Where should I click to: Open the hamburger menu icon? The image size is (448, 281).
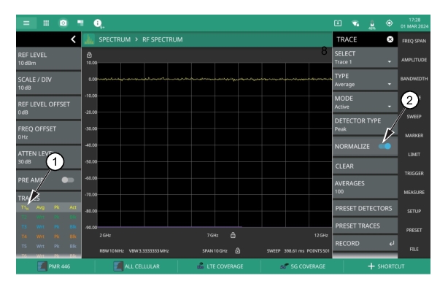pyautogui.click(x=26, y=23)
